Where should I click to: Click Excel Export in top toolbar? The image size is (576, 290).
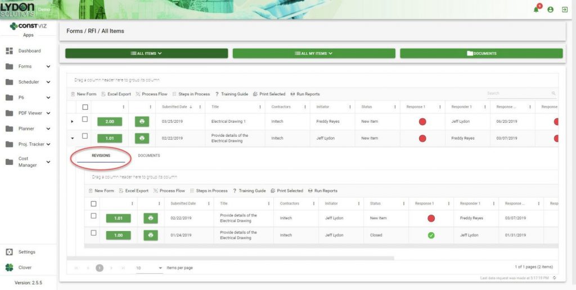coord(116,94)
